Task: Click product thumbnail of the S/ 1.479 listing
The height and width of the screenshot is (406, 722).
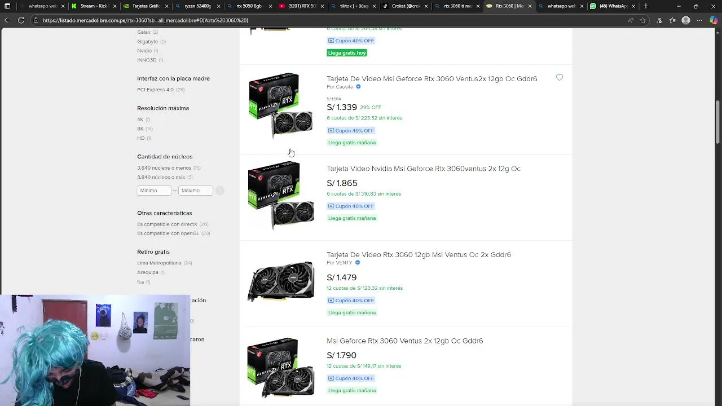Action: (x=281, y=281)
